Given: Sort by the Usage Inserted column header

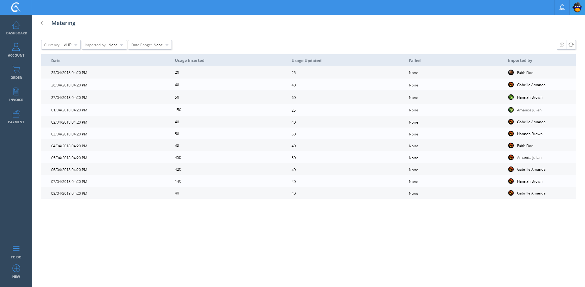Looking at the screenshot, I should (x=190, y=61).
